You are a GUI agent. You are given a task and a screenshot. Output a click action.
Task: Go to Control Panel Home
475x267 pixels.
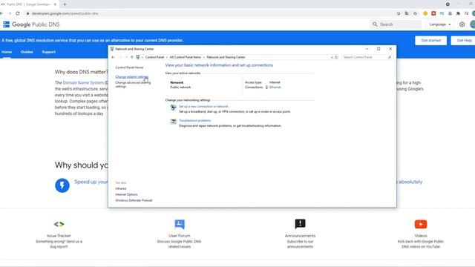[x=129, y=67]
